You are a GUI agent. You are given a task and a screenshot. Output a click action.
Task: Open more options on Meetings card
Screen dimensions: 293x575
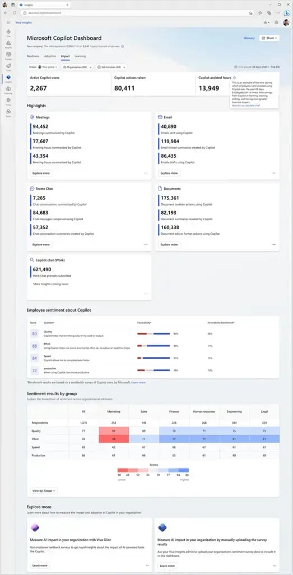coord(146,173)
